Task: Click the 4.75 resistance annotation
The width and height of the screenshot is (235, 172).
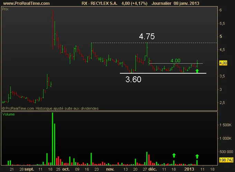Action: click(x=147, y=36)
